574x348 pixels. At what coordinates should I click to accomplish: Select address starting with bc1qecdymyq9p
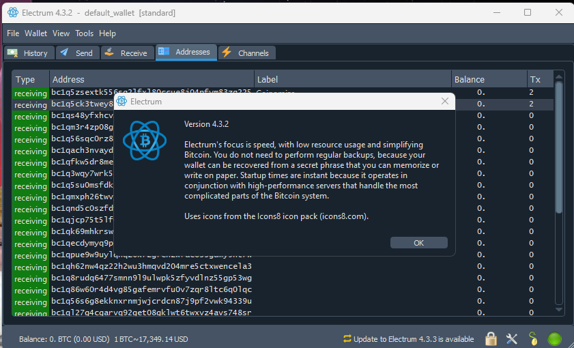pyautogui.click(x=82, y=244)
